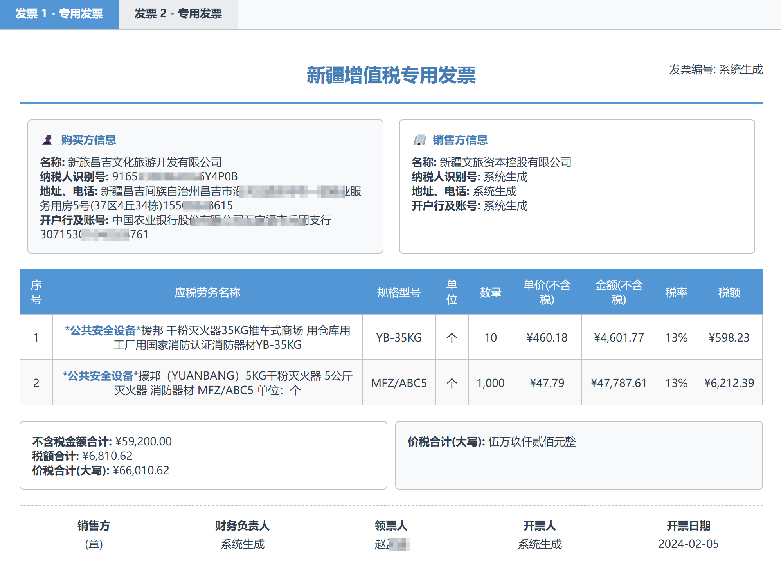
Task: Click the 规格型号 column header
Action: (x=399, y=292)
